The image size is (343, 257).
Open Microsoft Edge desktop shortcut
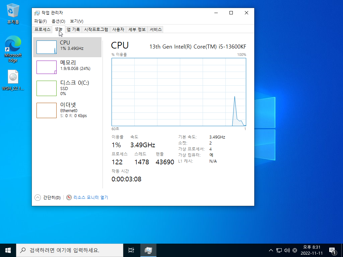click(x=13, y=49)
